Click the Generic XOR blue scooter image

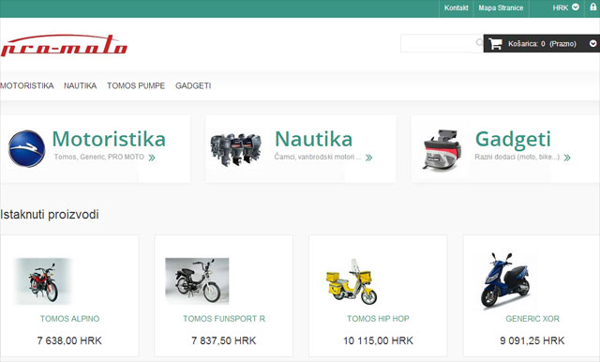(x=504, y=280)
